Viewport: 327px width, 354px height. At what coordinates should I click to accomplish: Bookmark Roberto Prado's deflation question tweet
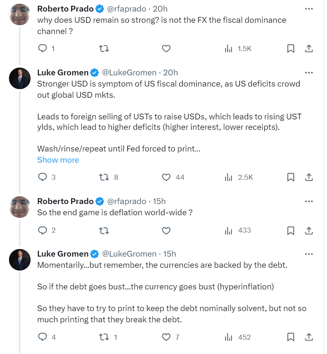(291, 231)
